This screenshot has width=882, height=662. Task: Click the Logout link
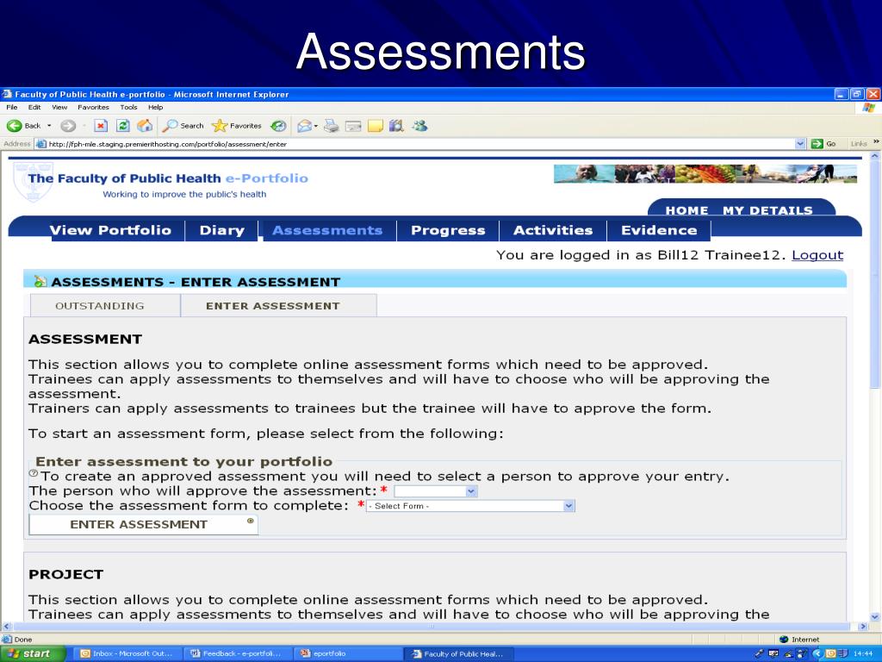pyautogui.click(x=817, y=255)
